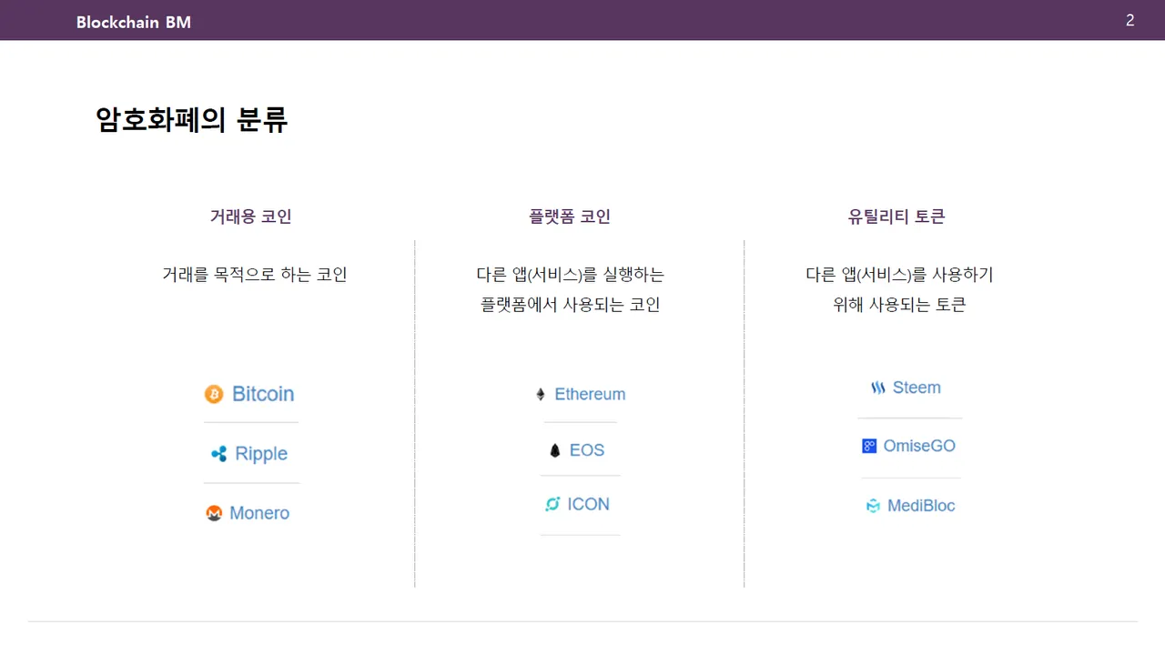Select the slide title 암호화폐의 분류
The image size is (1165, 655).
pyautogui.click(x=192, y=120)
